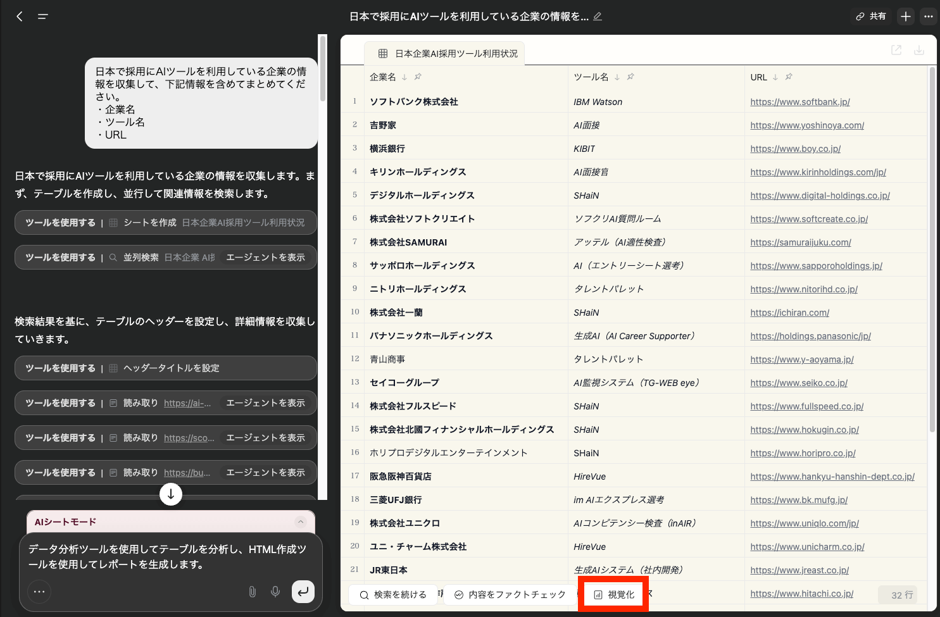Click the microphone voice input icon
Viewport: 940px width, 617px height.
[275, 592]
